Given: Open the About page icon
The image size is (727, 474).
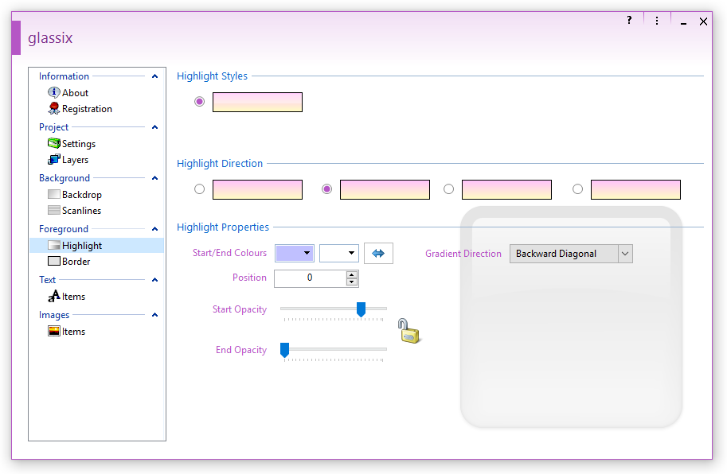Looking at the screenshot, I should pyautogui.click(x=54, y=93).
